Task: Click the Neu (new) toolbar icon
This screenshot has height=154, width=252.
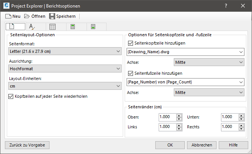Action: coord(8,16)
